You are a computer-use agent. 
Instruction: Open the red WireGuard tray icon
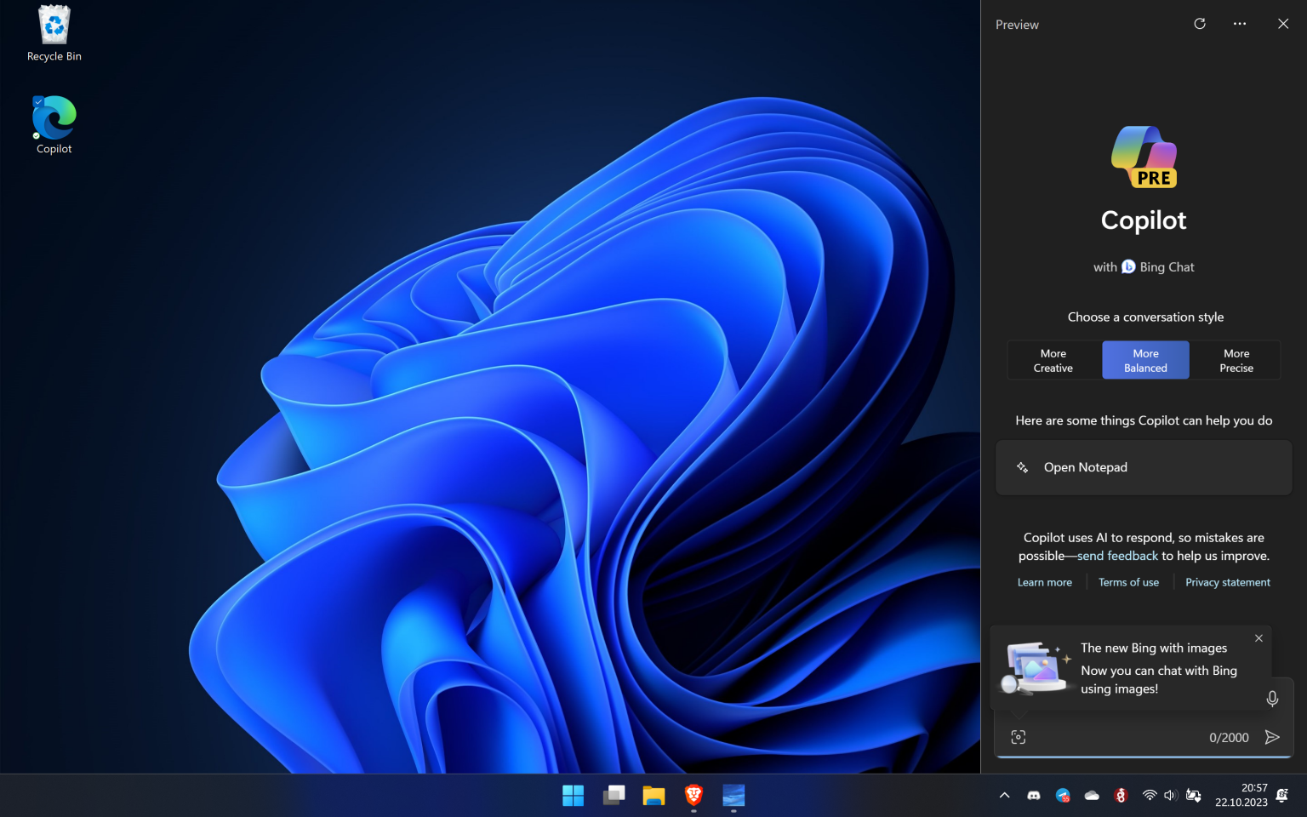click(x=1121, y=796)
